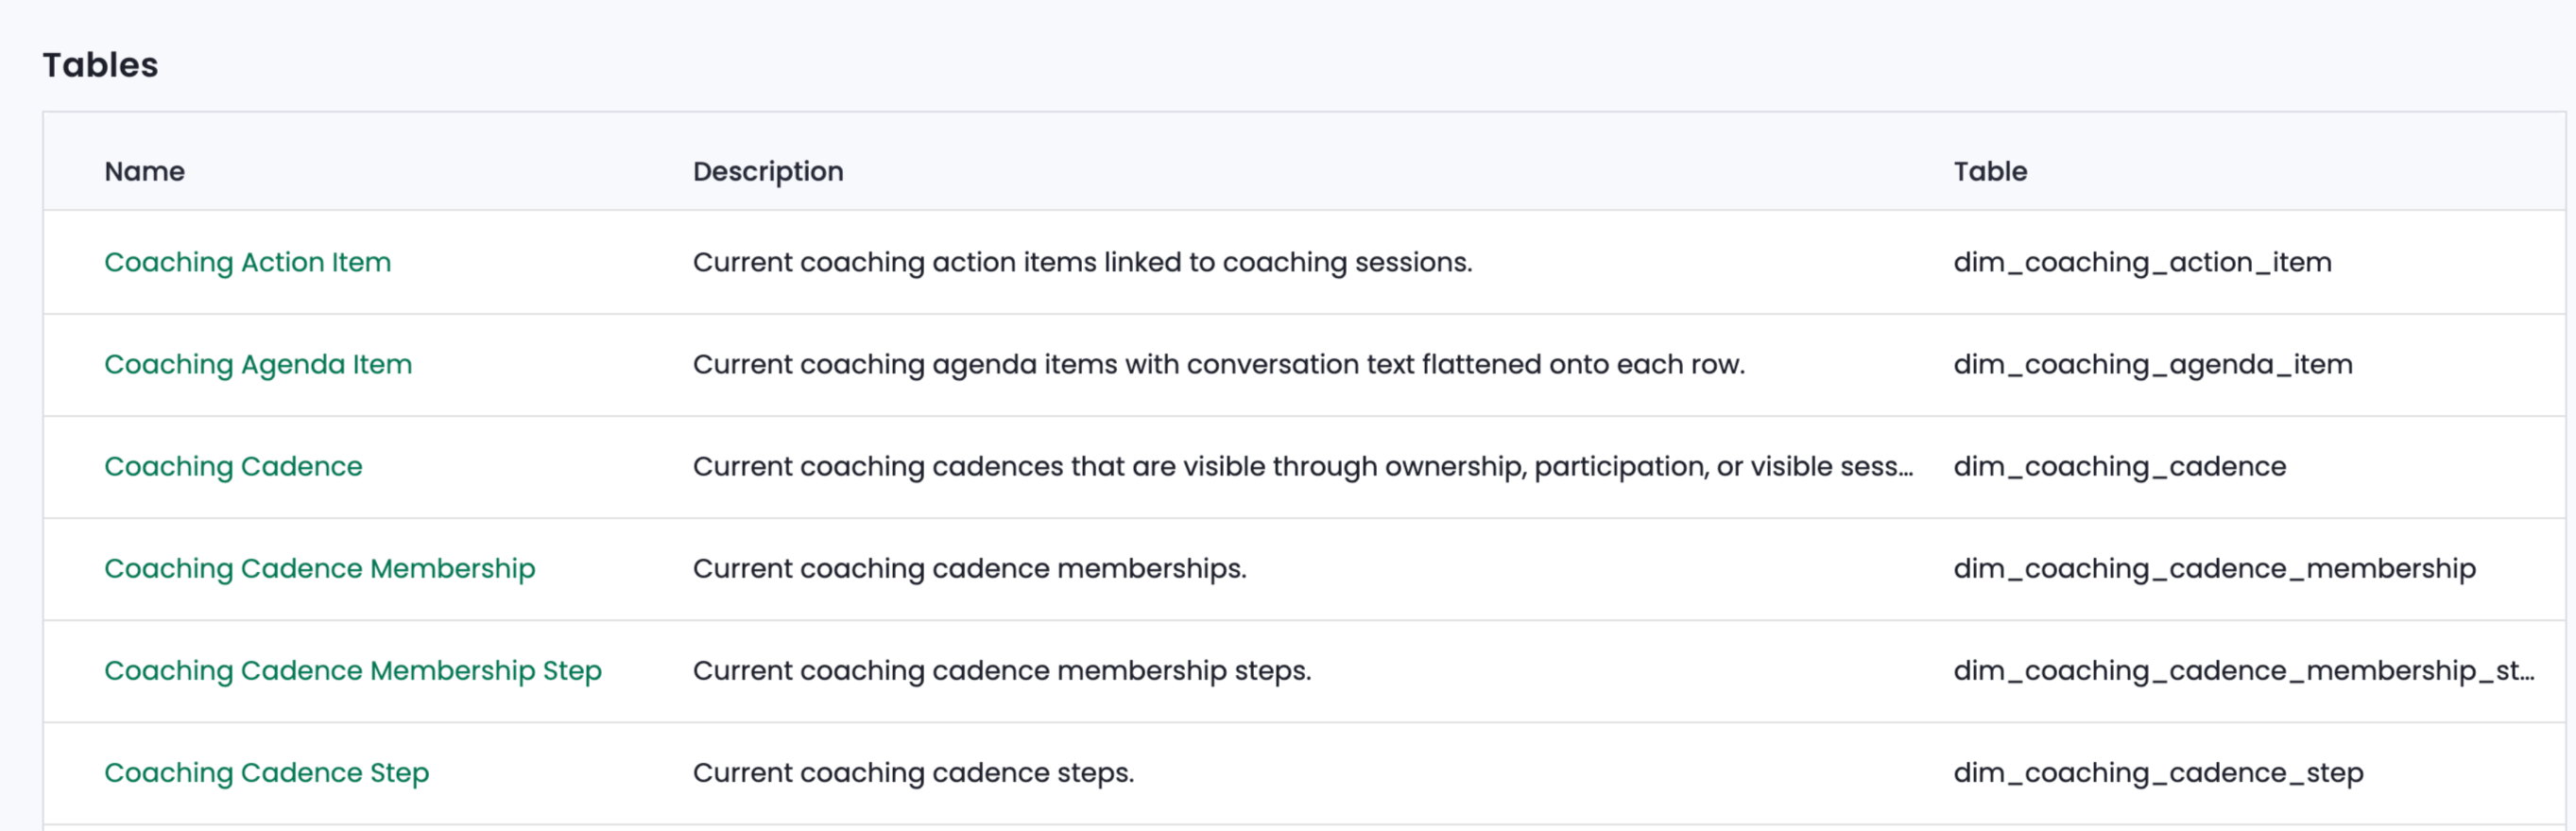This screenshot has width=2576, height=831.
Task: Open the Coaching Cadence Membership link
Action: click(320, 568)
